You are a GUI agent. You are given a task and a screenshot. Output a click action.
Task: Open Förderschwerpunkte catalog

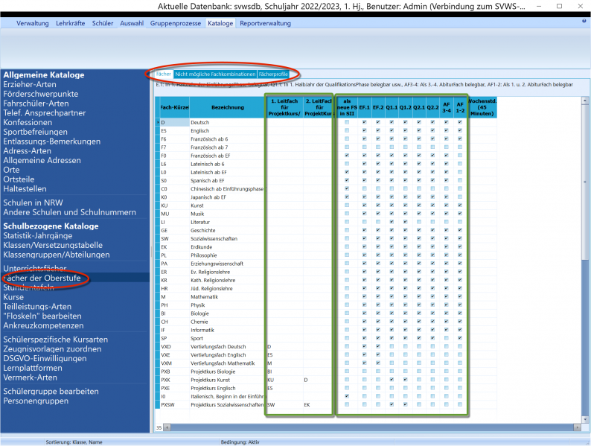[41, 94]
